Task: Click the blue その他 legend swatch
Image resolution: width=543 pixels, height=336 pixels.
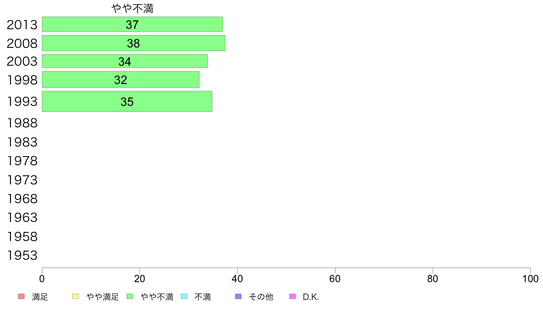Action: click(238, 297)
